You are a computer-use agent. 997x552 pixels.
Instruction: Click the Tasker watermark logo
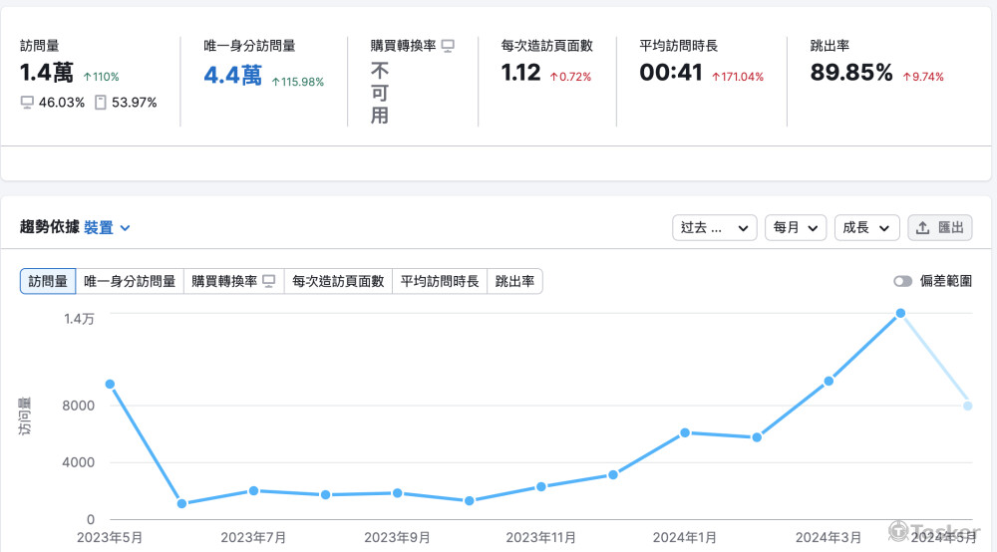click(x=898, y=531)
